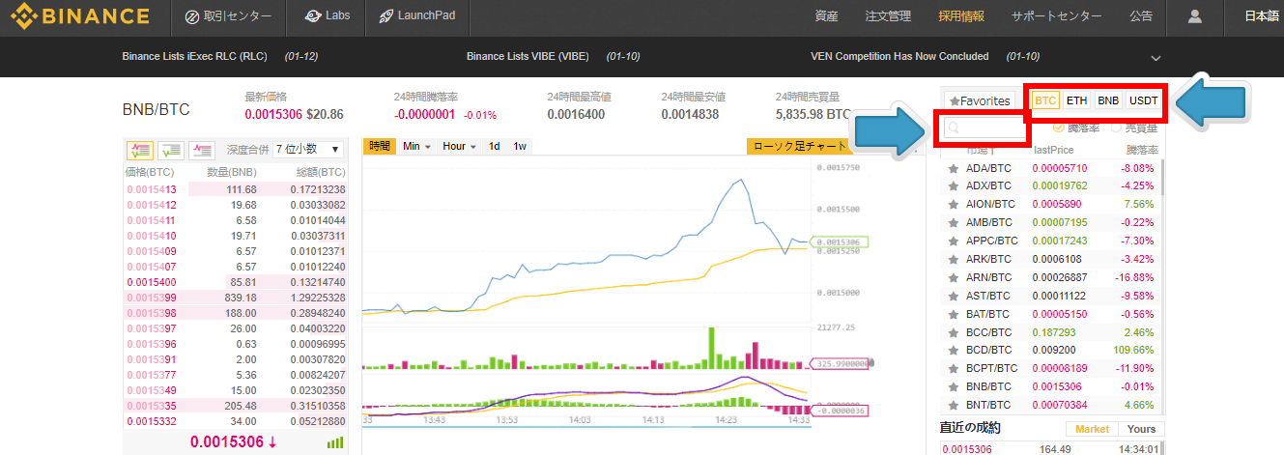
Task: Select the 時間 chart timeframe
Action: [381, 146]
